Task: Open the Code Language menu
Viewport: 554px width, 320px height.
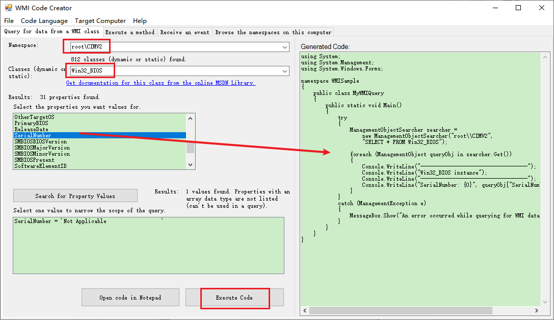Action: [44, 21]
